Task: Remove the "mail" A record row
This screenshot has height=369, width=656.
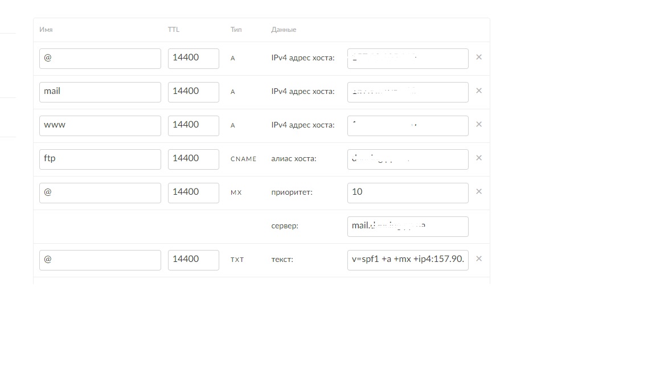Action: [x=478, y=91]
